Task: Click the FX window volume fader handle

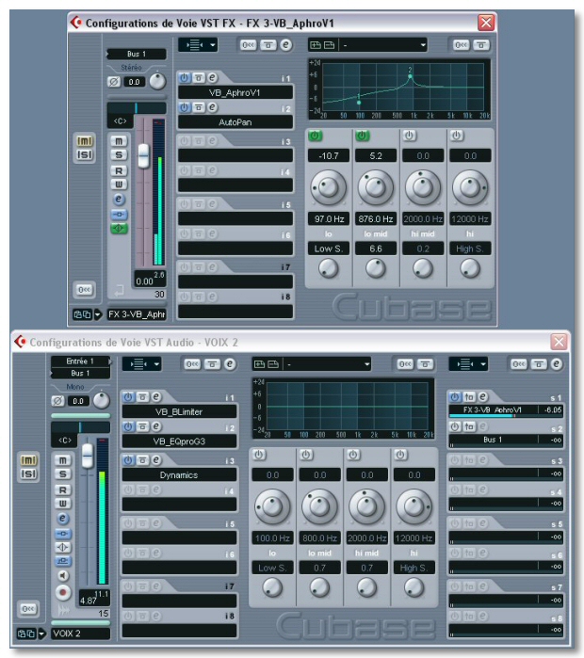Action: coord(143,155)
